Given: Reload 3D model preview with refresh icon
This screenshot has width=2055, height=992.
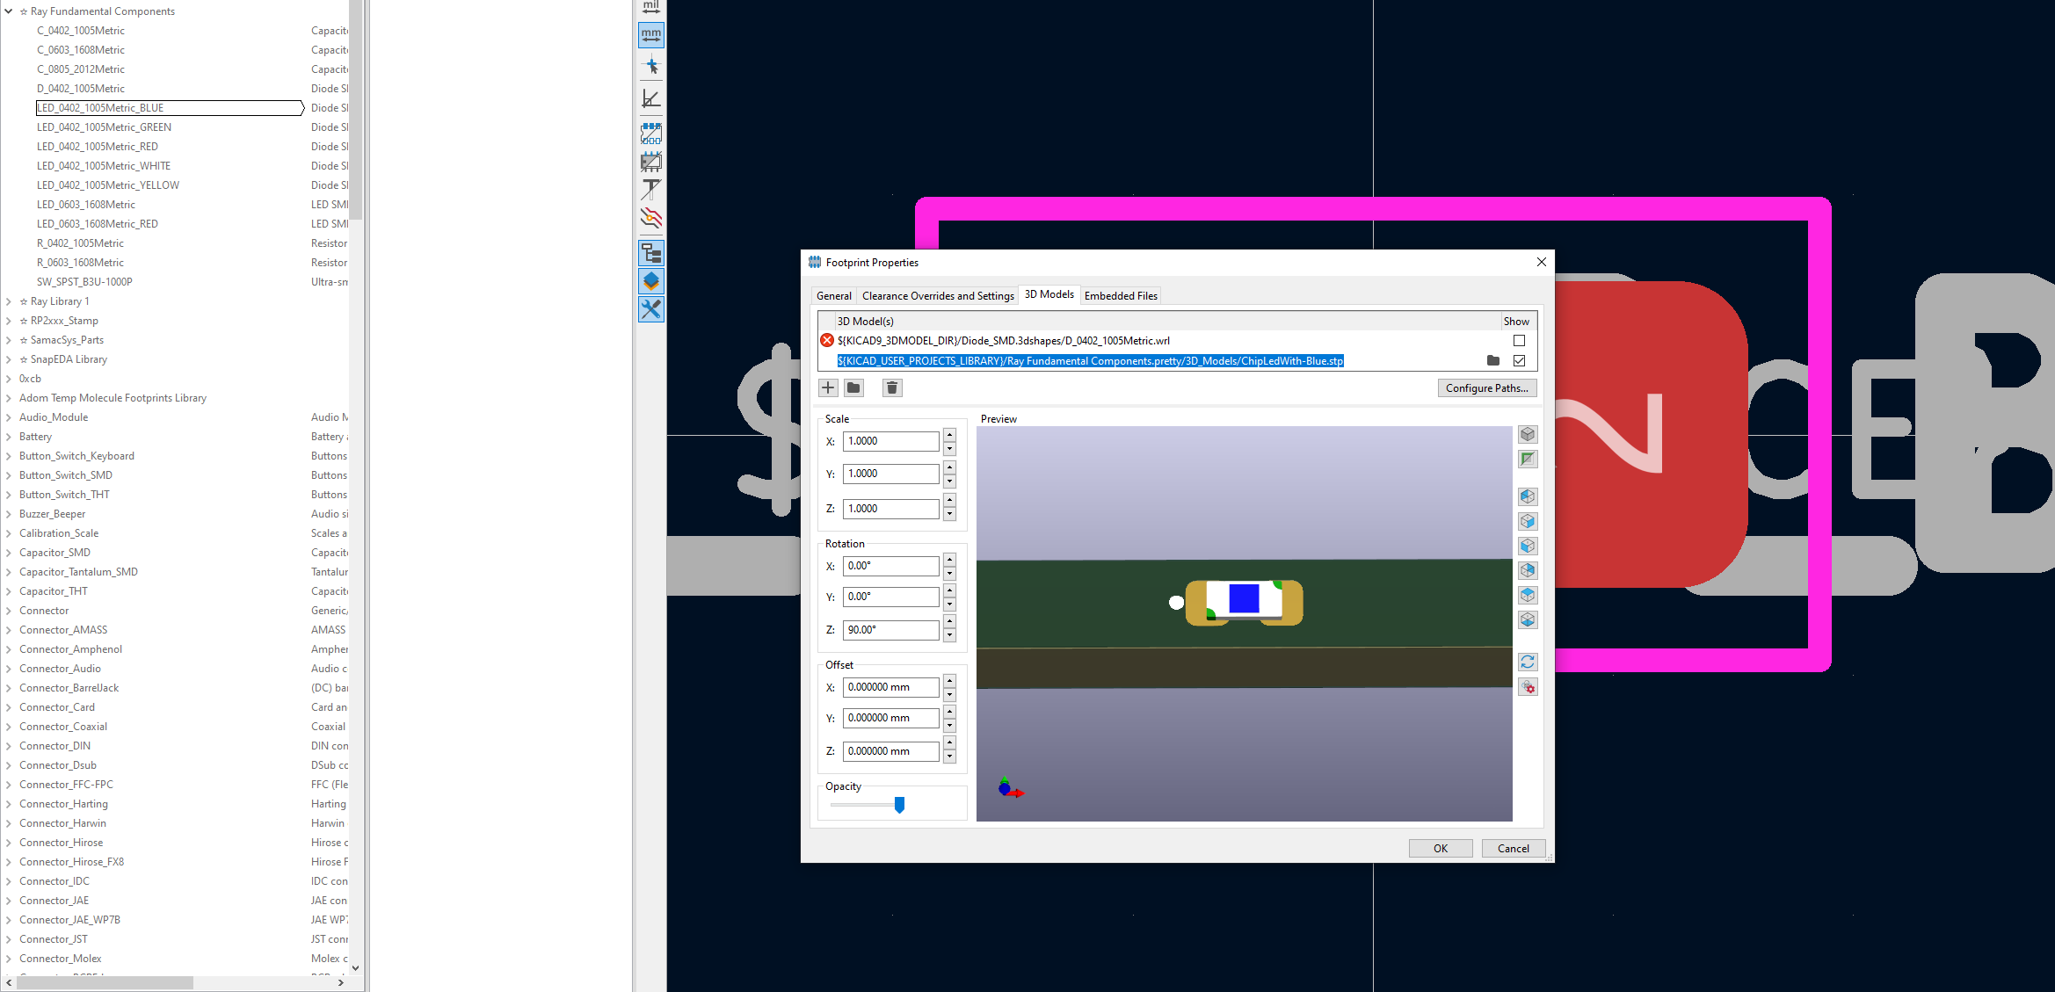Looking at the screenshot, I should coord(1528,662).
